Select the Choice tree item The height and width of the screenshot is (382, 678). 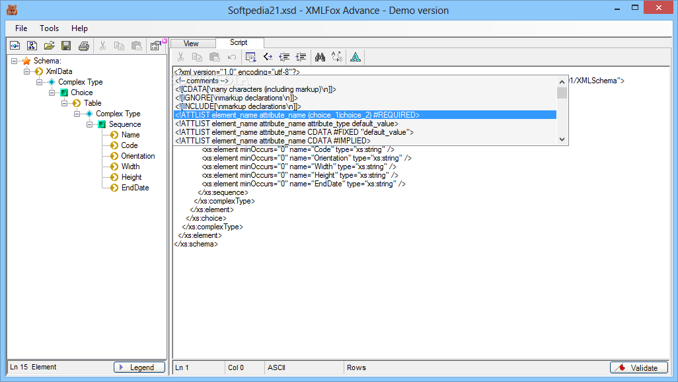(x=82, y=93)
